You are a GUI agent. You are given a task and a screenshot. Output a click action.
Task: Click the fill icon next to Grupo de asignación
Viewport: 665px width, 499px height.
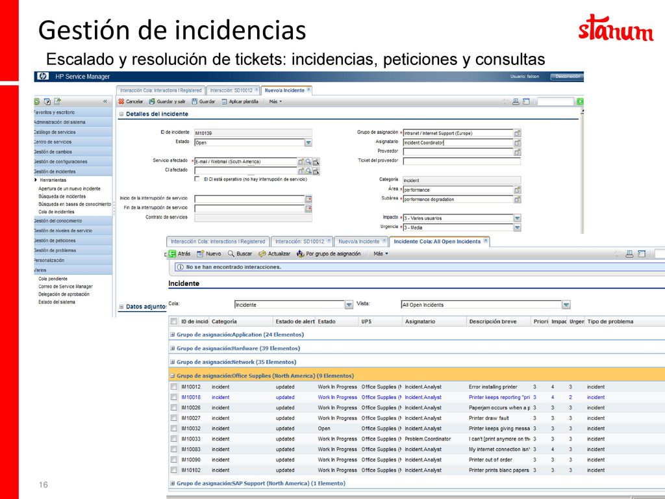(x=518, y=133)
